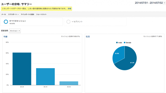This screenshot has width=166, height=93.
Task: Click the date range dropdown arrow
Action: (x=164, y=3)
